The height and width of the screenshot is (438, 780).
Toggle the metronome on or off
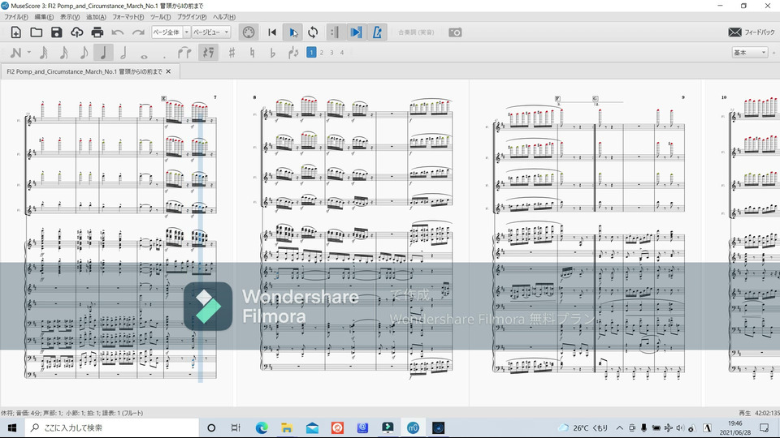coord(377,32)
